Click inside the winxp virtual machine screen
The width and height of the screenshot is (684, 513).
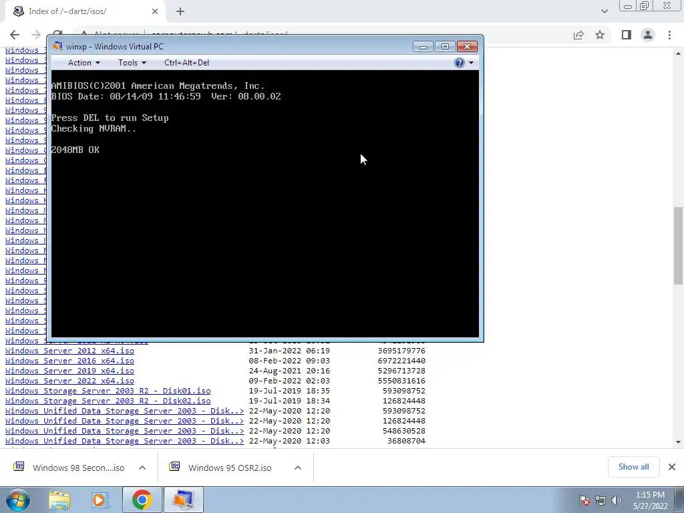265,203
